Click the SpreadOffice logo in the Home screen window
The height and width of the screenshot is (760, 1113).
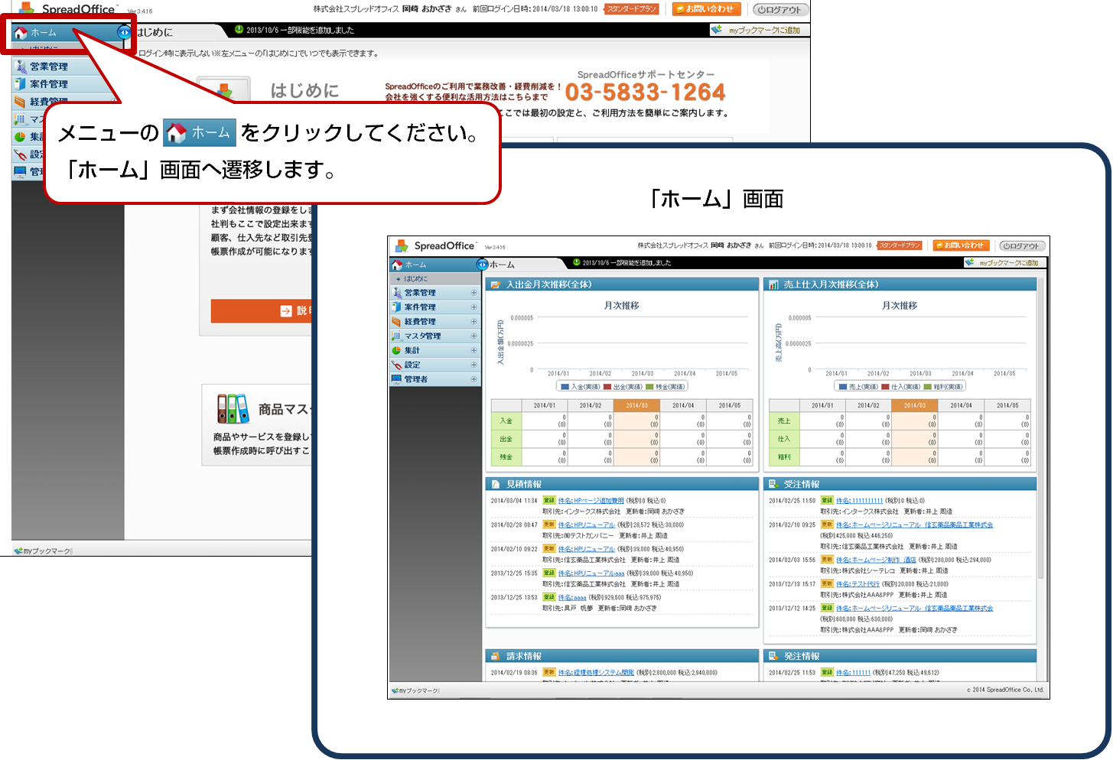click(435, 245)
